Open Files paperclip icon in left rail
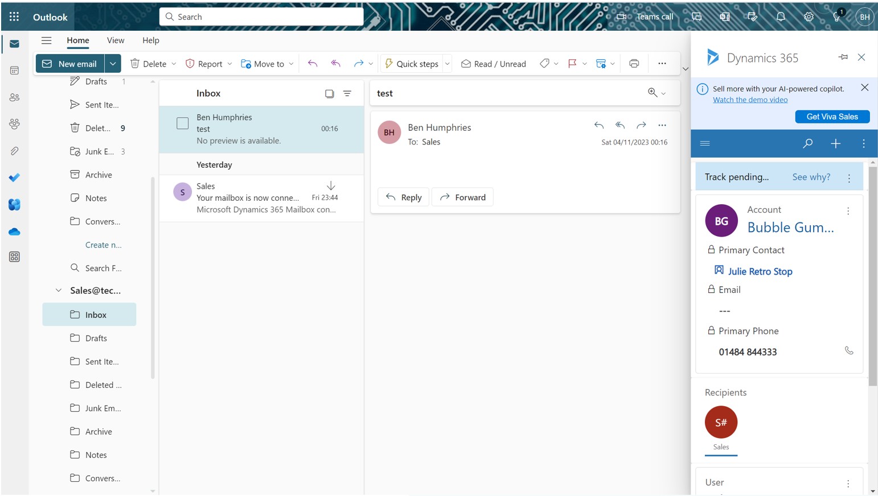This screenshot has width=878, height=496. tap(14, 151)
